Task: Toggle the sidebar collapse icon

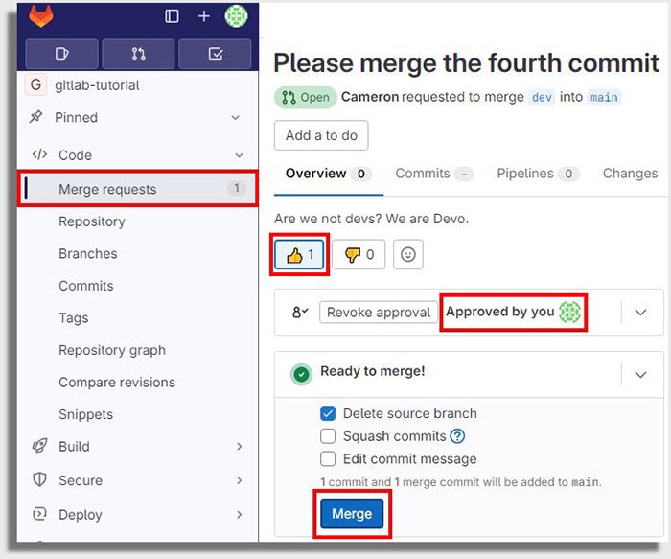Action: point(173,16)
